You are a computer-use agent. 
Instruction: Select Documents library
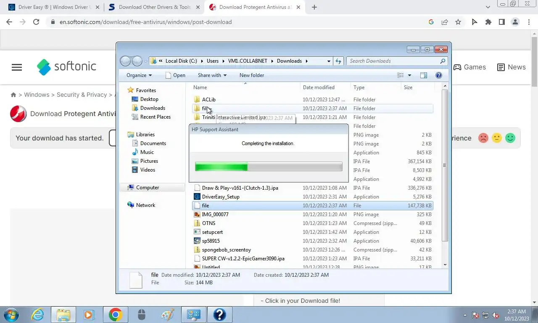(x=153, y=143)
